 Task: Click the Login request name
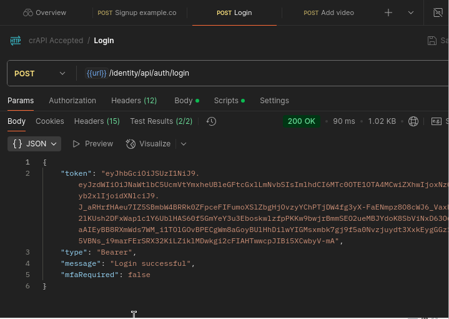(104, 41)
